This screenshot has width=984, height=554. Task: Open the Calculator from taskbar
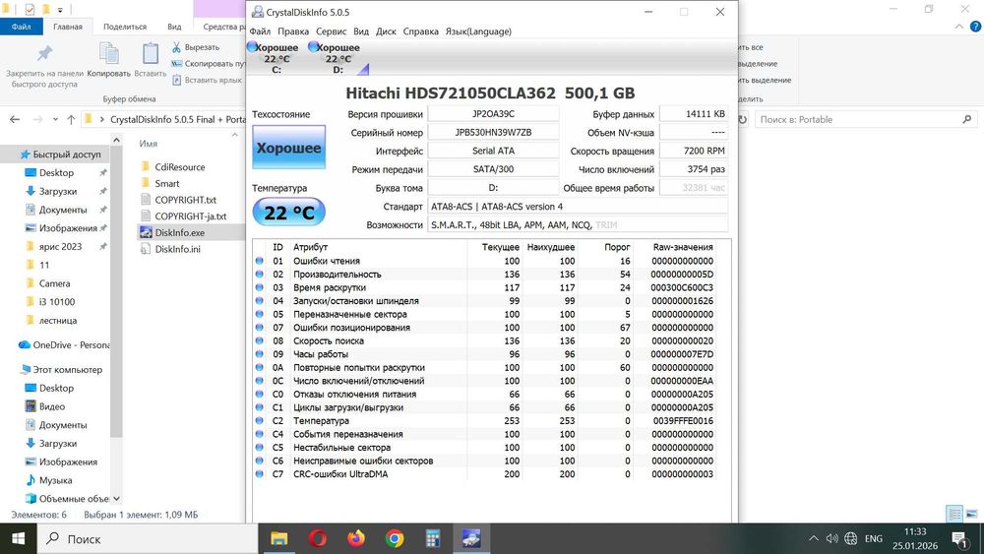pos(432,538)
